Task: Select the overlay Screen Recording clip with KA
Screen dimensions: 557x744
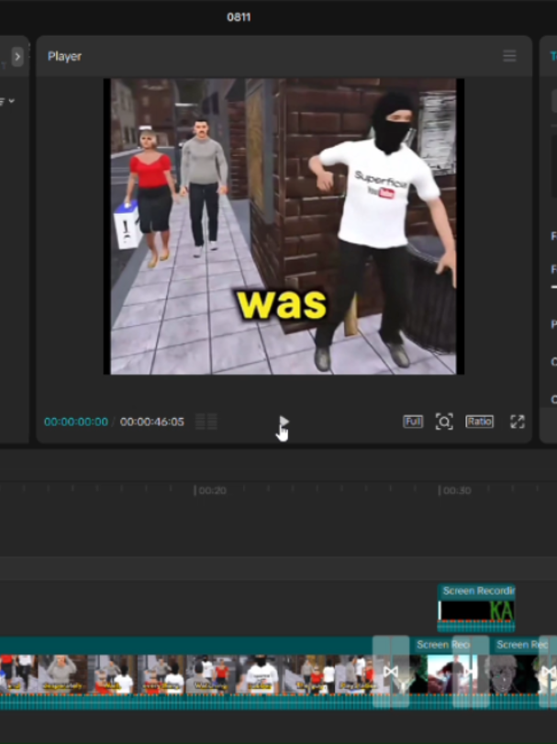Action: point(476,608)
